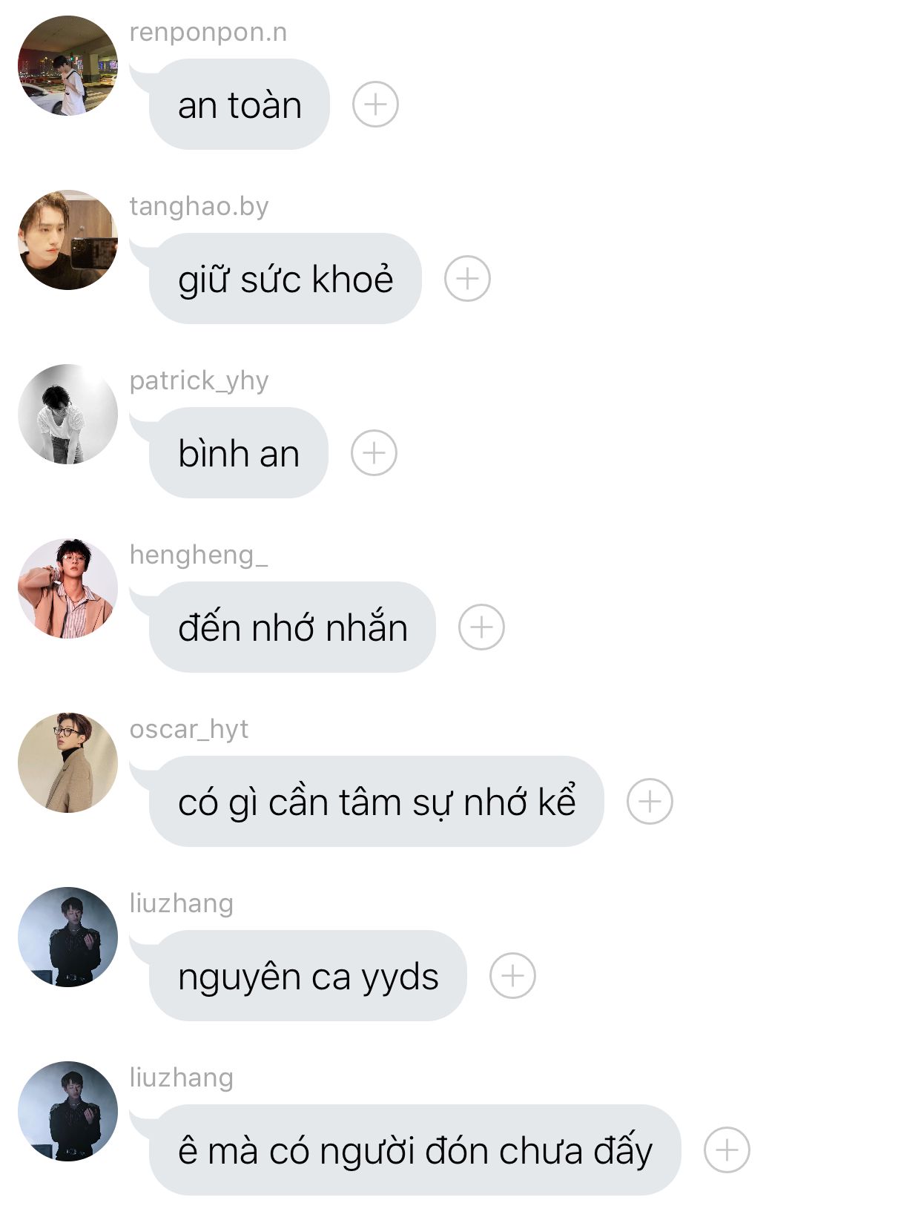
Task: Tap the plus icon beside "có gì cần tâm sự nhớ kể"
Action: click(x=650, y=802)
